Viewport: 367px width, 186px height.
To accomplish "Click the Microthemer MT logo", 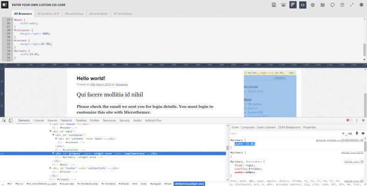I will [5, 5].
